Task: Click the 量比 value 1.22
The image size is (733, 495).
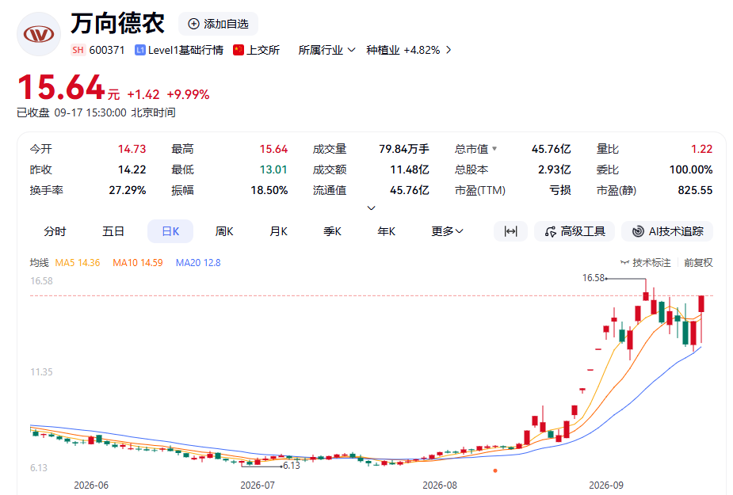Action: (701, 149)
